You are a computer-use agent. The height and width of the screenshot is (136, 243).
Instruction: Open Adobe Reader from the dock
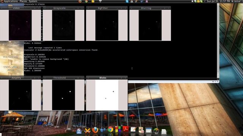click(126, 129)
